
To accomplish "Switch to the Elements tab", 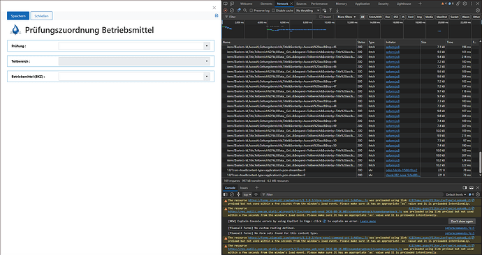I will pyautogui.click(x=266, y=3).
